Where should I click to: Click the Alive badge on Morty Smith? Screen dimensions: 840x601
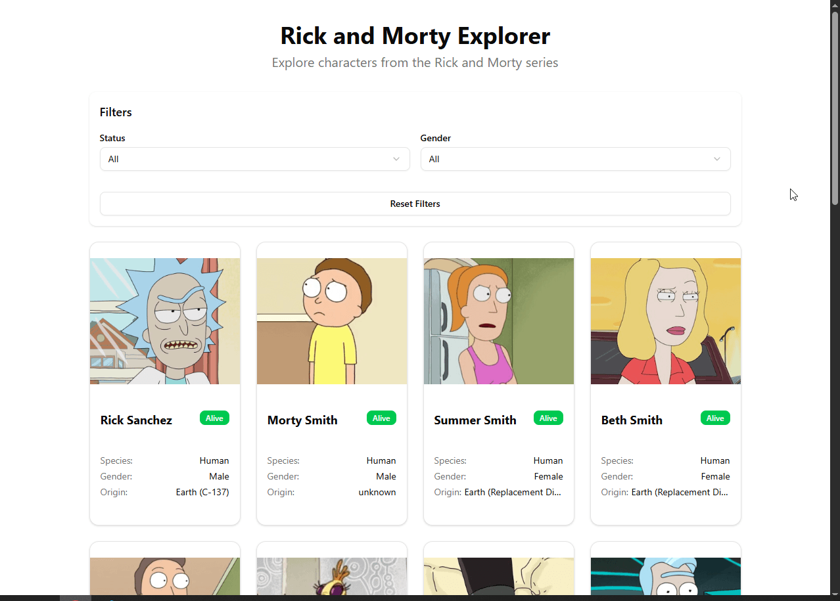coord(381,418)
